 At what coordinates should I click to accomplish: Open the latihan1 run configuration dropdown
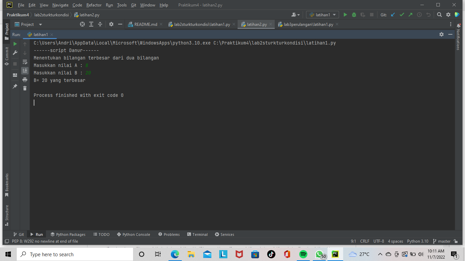click(335, 15)
